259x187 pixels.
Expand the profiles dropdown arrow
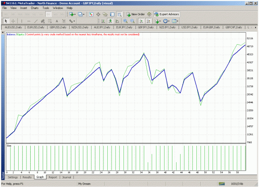pyautogui.click(x=84, y=14)
